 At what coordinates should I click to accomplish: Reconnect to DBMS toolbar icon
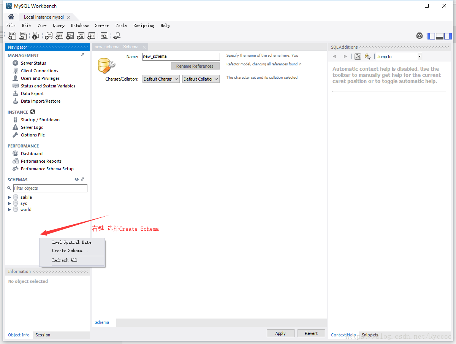117,36
